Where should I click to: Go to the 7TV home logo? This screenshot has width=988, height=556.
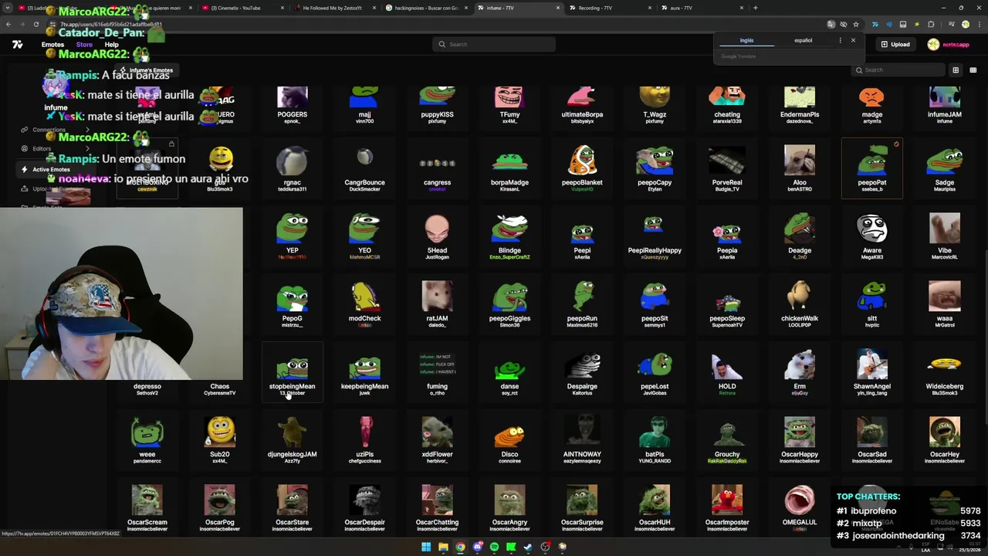(x=18, y=45)
